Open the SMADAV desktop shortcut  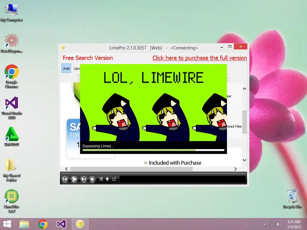pyautogui.click(x=12, y=136)
